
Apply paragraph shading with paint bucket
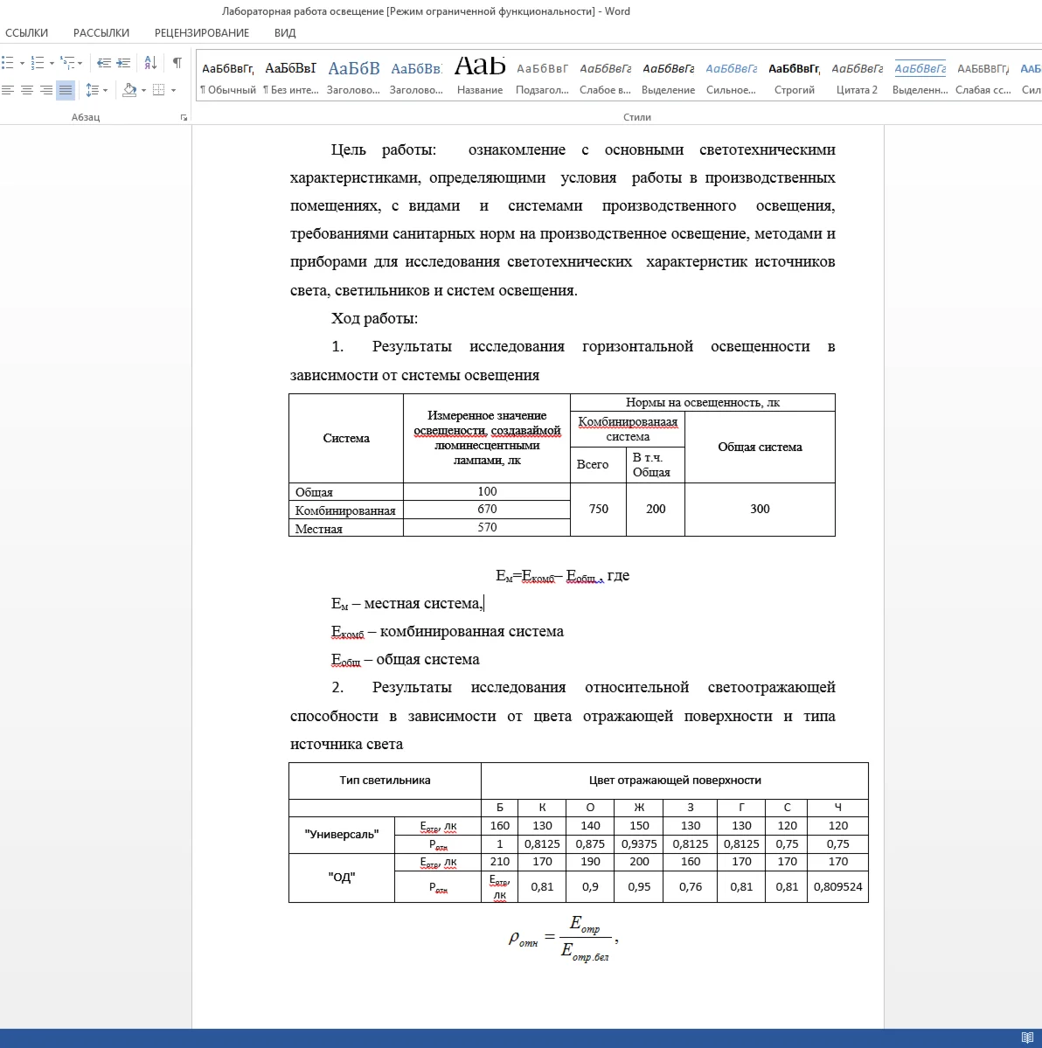(129, 89)
